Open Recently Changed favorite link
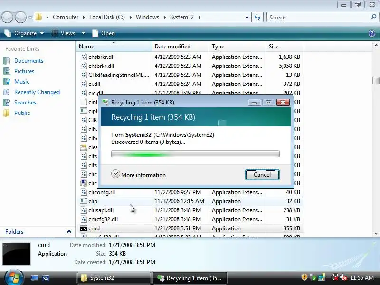Viewport: 380px width, 285px height. click(x=37, y=92)
